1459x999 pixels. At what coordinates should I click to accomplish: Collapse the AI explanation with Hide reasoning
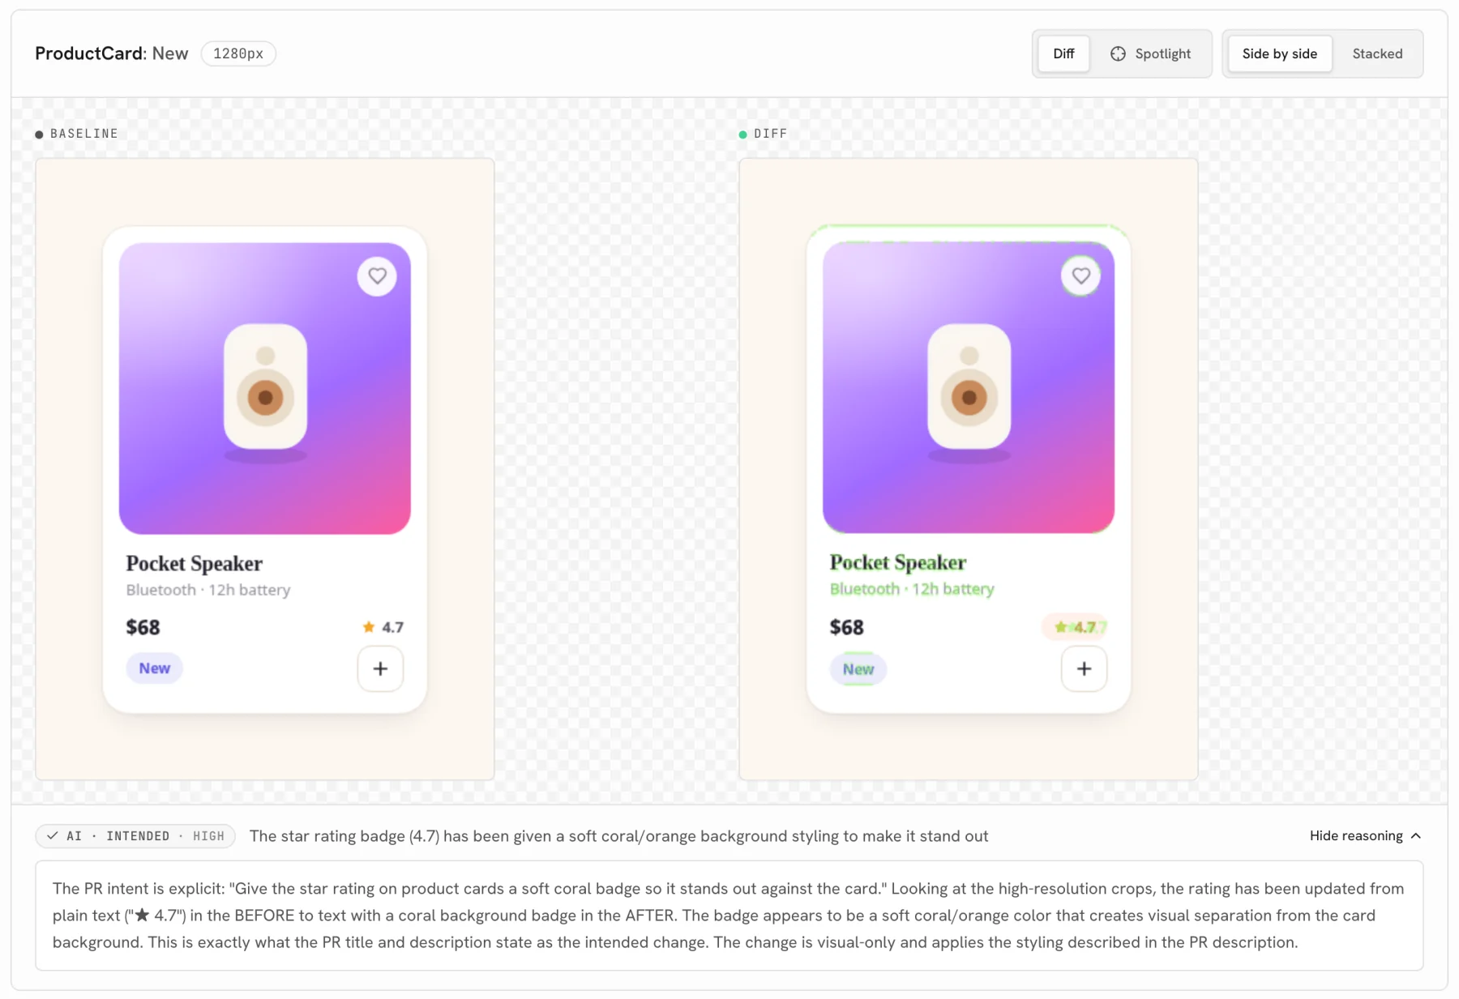coord(1365,835)
